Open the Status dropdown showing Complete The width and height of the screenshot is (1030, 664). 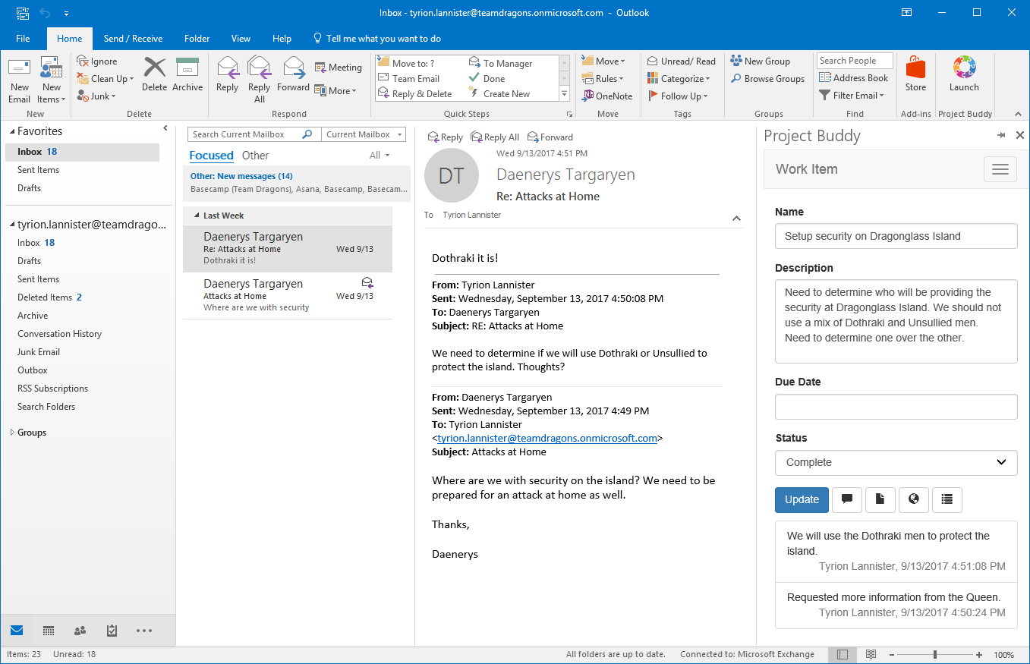tap(896, 462)
